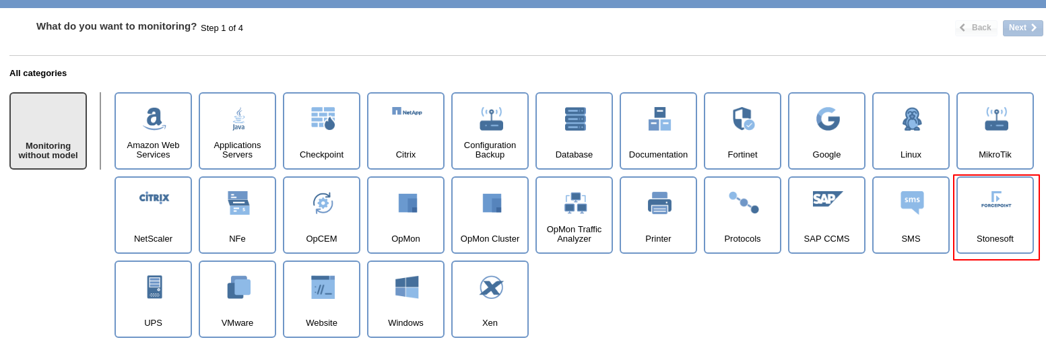Screen dimensions: 1046x346
Task: Select the VMware category tile
Action: click(x=237, y=299)
